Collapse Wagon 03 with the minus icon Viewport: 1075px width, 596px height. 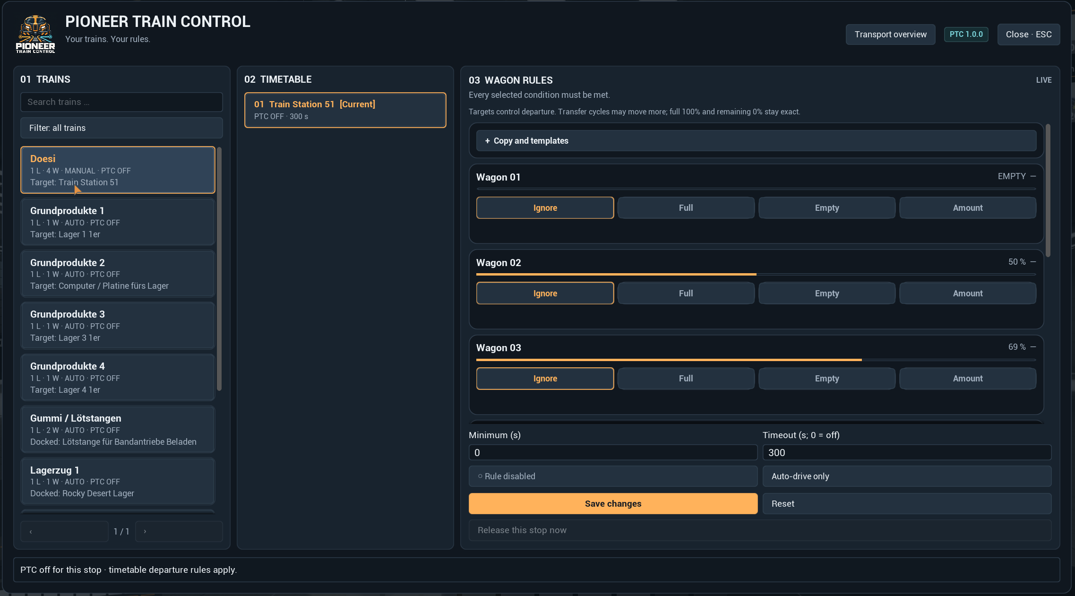(1033, 347)
